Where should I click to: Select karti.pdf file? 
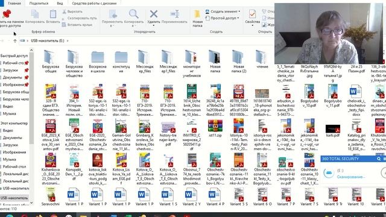333,130
